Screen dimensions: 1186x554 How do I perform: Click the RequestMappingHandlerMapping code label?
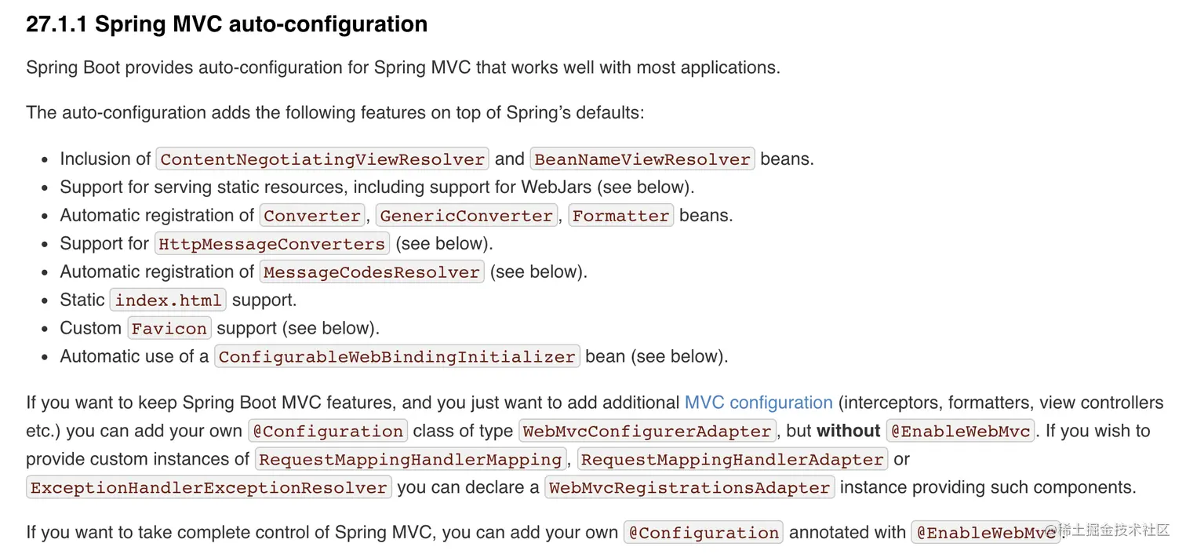(411, 460)
